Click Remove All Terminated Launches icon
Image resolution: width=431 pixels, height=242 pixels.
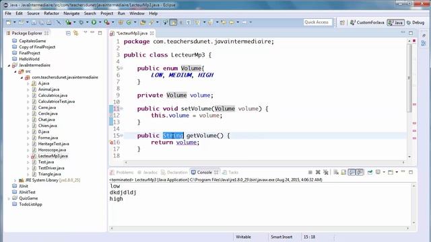[x=326, y=172]
